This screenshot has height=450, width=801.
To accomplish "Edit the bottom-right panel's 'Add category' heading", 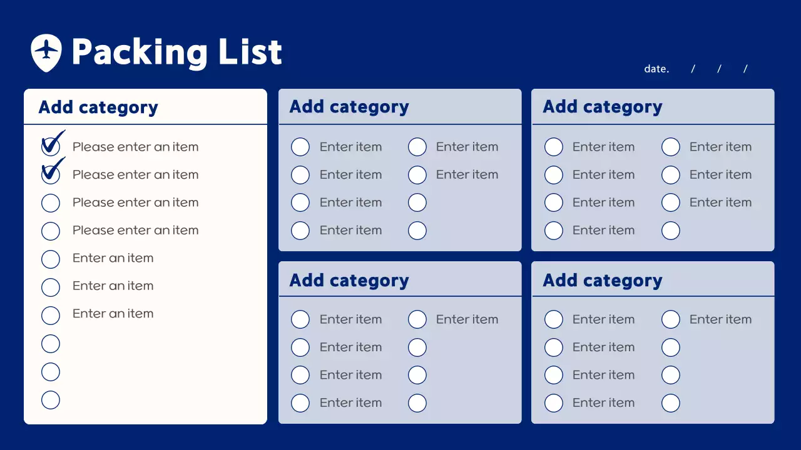I will 603,281.
